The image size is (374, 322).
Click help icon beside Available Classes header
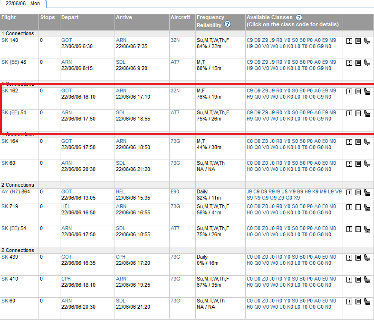pos(299,18)
